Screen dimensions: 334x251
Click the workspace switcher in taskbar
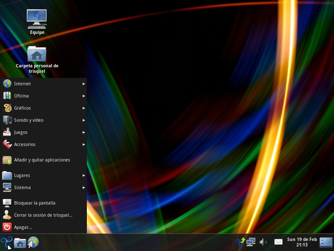[x=326, y=242]
